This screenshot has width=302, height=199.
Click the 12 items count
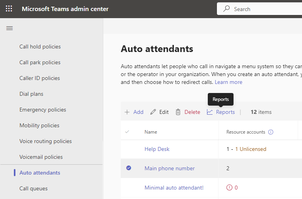pyautogui.click(x=261, y=112)
